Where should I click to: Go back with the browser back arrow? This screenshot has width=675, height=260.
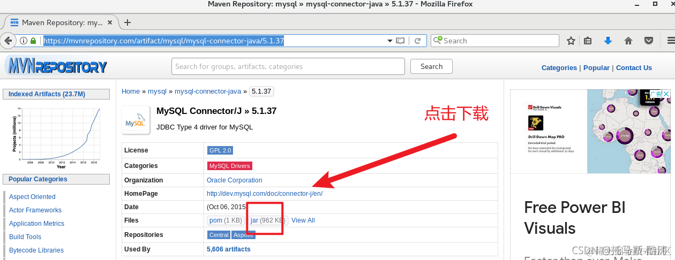[x=7, y=41]
